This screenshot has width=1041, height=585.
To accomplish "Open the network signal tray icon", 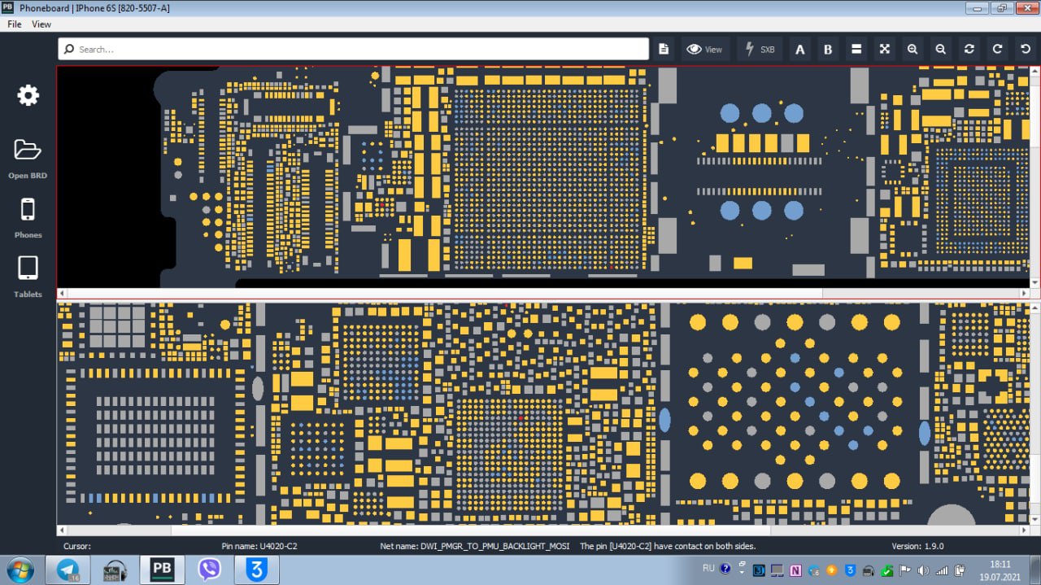I will (x=942, y=570).
